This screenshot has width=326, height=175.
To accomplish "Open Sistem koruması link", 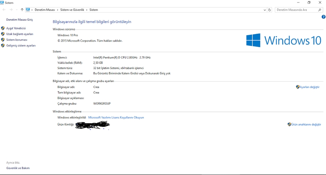I will pos(17,40).
